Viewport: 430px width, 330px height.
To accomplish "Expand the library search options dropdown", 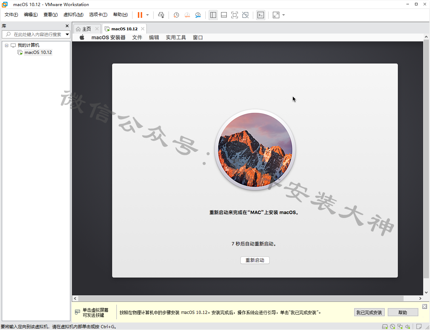I will 67,34.
